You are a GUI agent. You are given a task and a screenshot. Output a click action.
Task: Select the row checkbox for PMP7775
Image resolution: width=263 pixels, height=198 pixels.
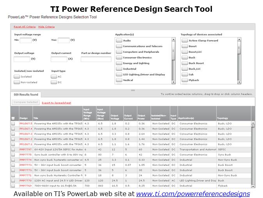click(14, 155)
